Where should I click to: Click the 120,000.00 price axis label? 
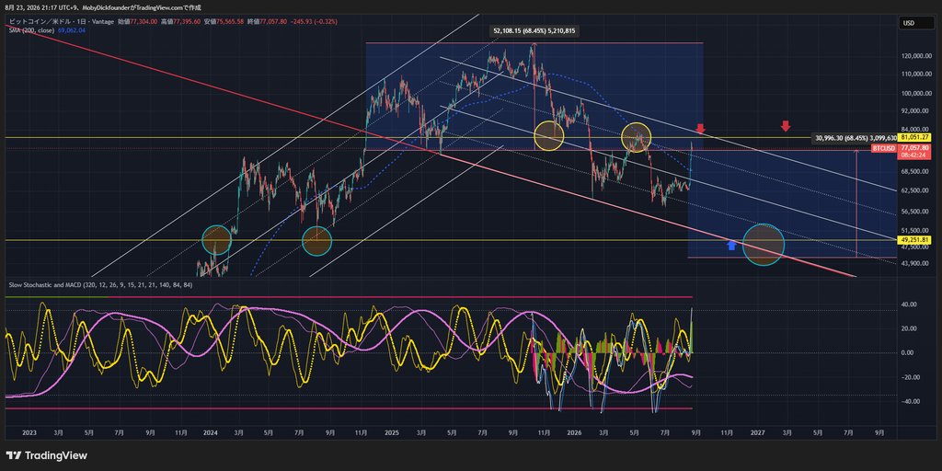(917, 56)
